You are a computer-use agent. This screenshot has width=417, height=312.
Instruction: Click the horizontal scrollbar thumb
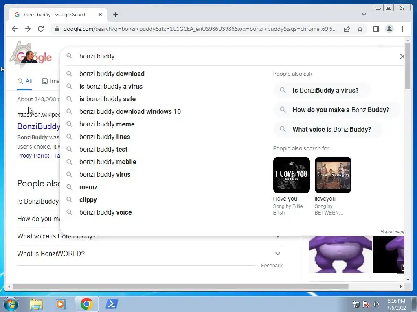[180, 286]
